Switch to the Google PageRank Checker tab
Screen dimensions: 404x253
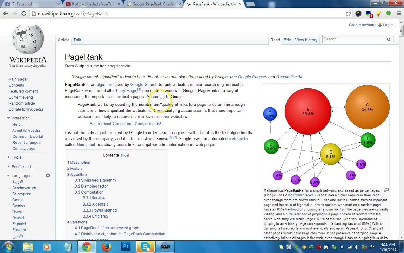coord(154,4)
